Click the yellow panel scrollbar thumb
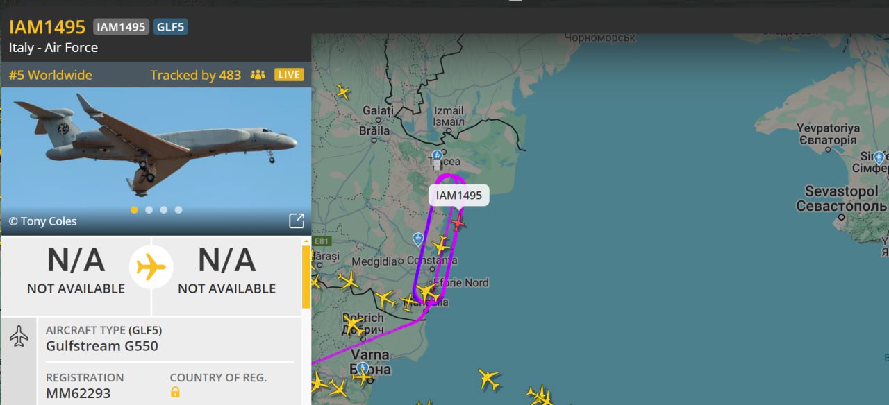Image resolution: width=889 pixels, height=405 pixels. tap(306, 277)
